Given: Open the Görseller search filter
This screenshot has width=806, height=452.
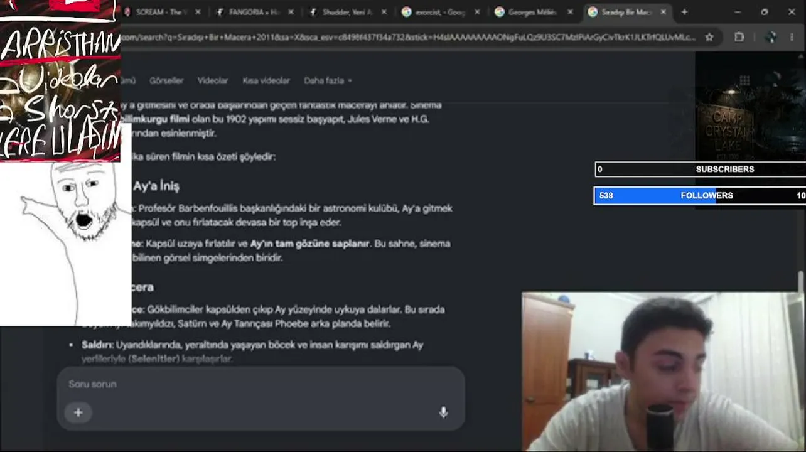Looking at the screenshot, I should (166, 80).
